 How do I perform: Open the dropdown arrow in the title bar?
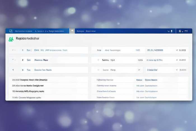[x=47, y=31]
